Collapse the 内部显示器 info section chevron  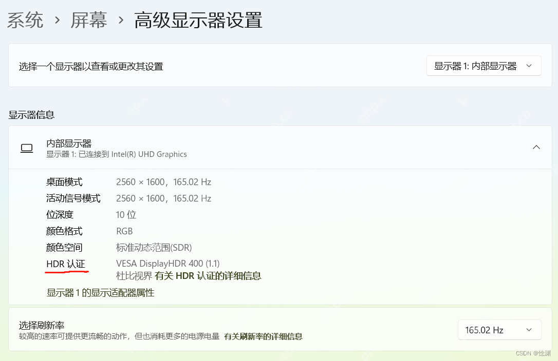point(536,147)
